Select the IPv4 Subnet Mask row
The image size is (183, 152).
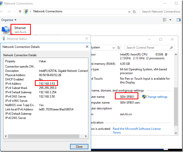click(x=46, y=88)
